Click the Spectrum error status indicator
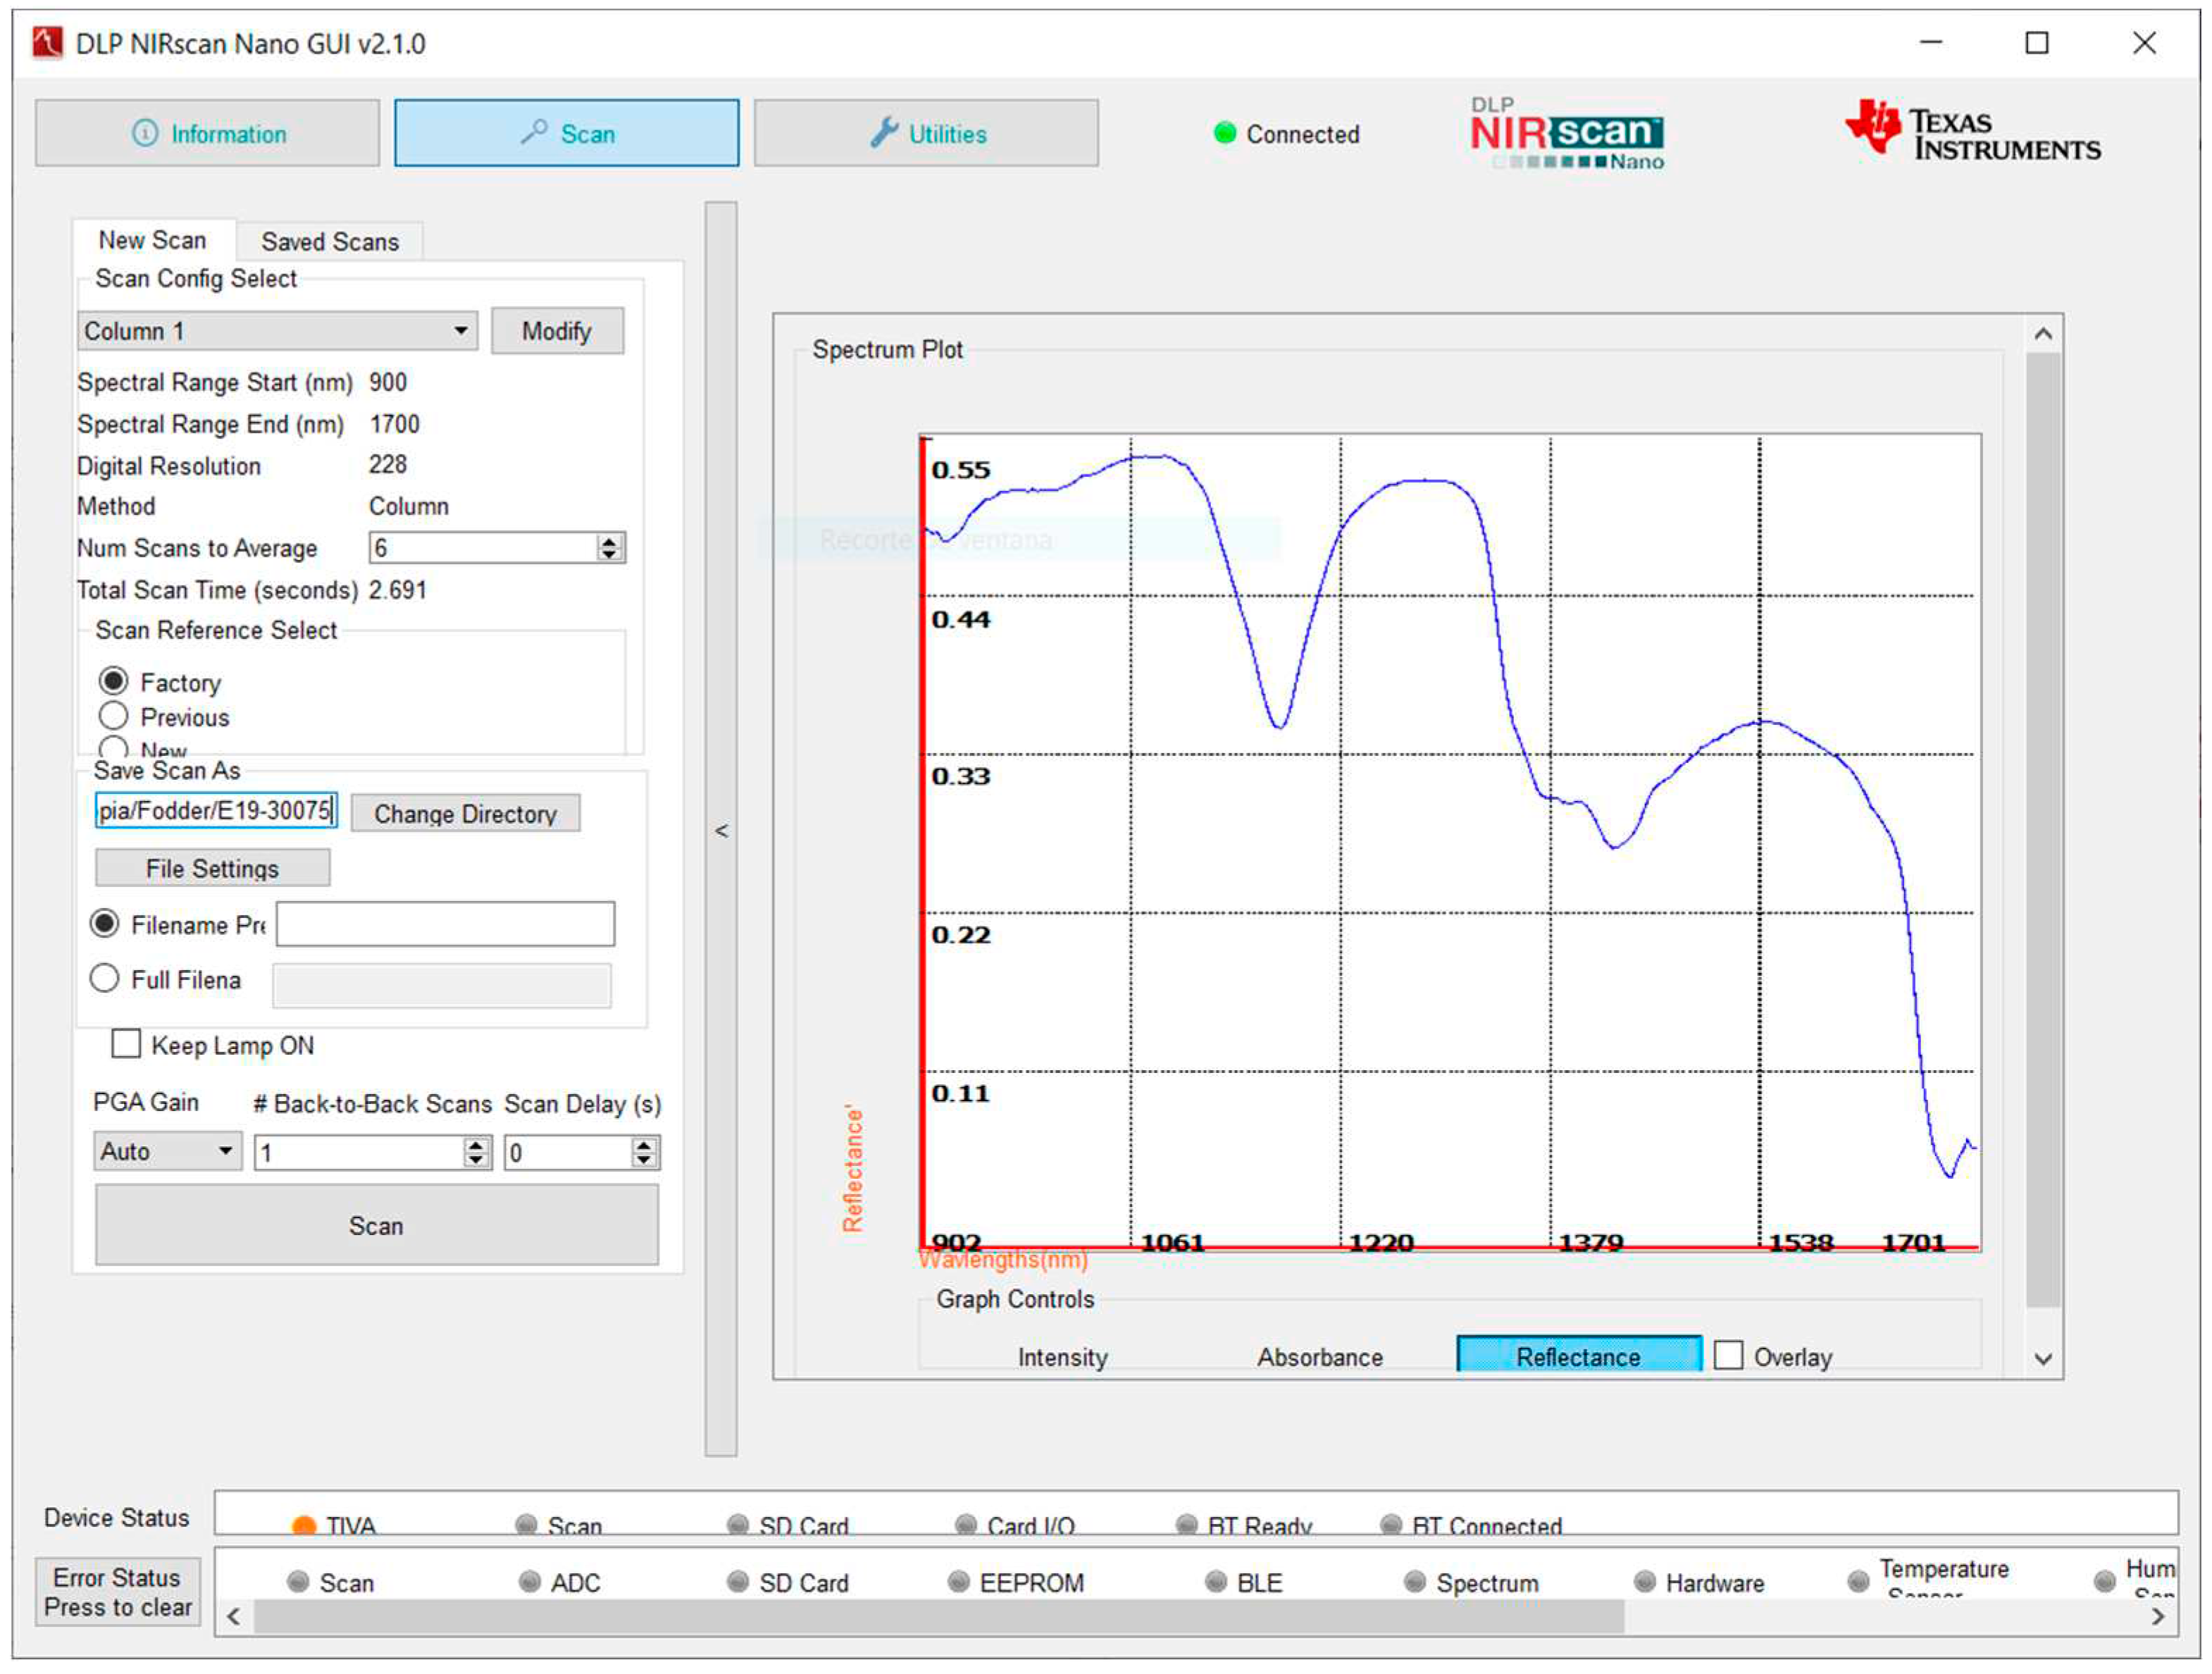Screen dimensions: 2212x1674 pos(1414,1582)
